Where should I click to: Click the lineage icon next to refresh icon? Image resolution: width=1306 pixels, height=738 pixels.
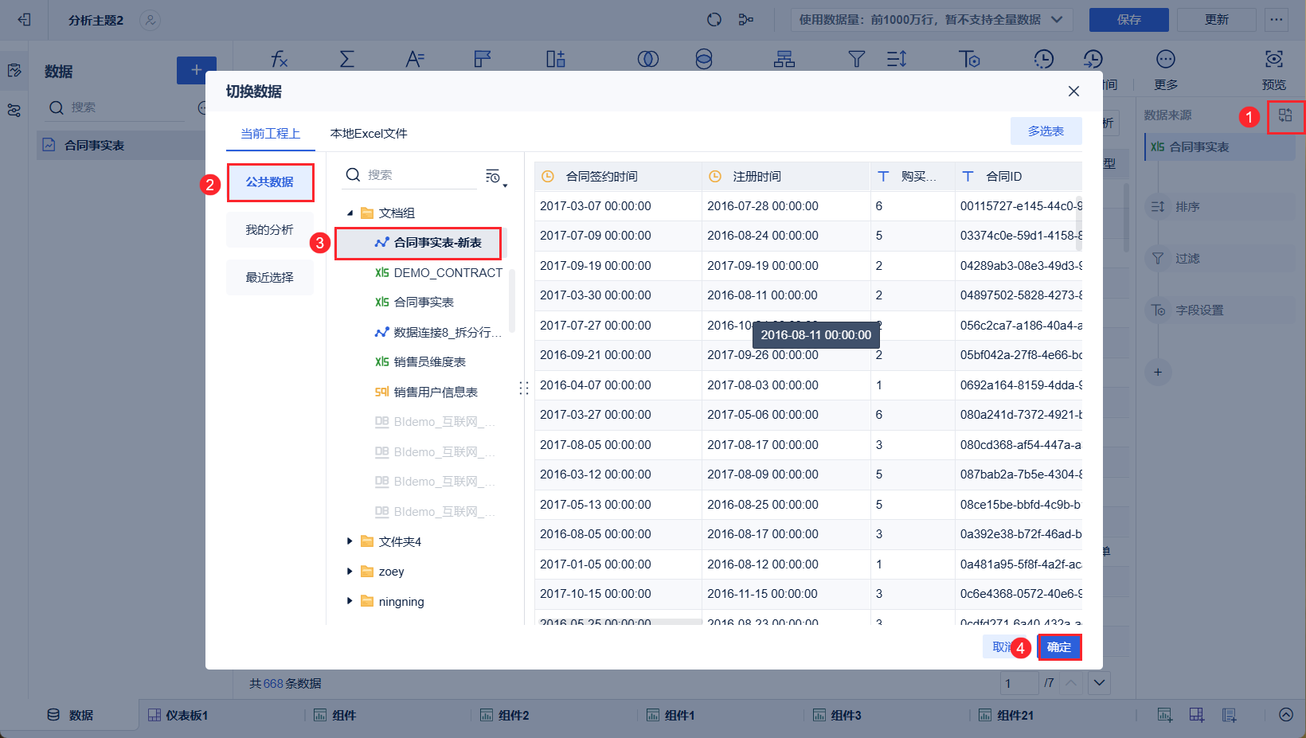[x=746, y=20]
